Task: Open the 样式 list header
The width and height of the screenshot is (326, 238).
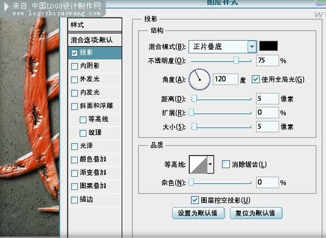Action: coord(95,25)
